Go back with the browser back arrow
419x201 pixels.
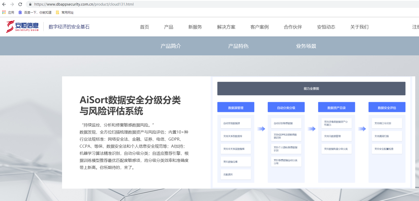[4, 4]
